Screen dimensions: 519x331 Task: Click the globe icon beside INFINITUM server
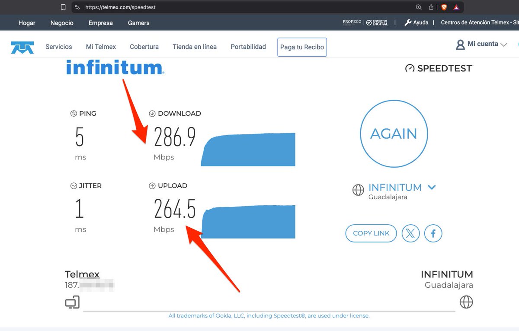(x=358, y=190)
